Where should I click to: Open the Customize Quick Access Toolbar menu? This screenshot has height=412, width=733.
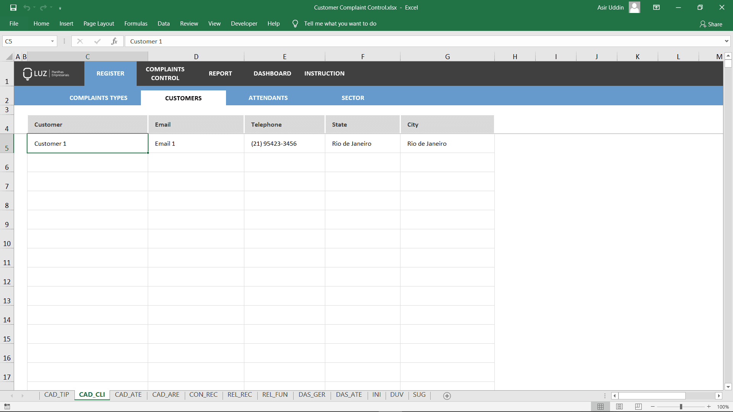(x=60, y=8)
